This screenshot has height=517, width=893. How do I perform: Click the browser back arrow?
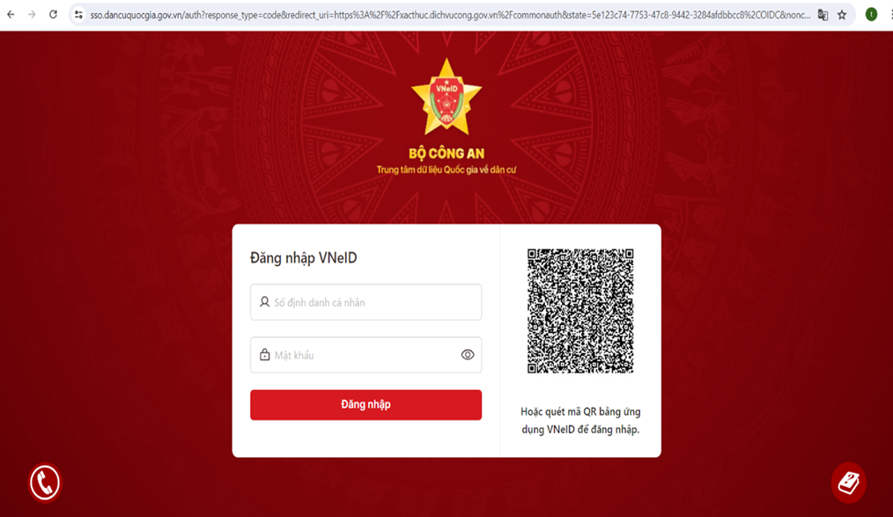point(11,15)
